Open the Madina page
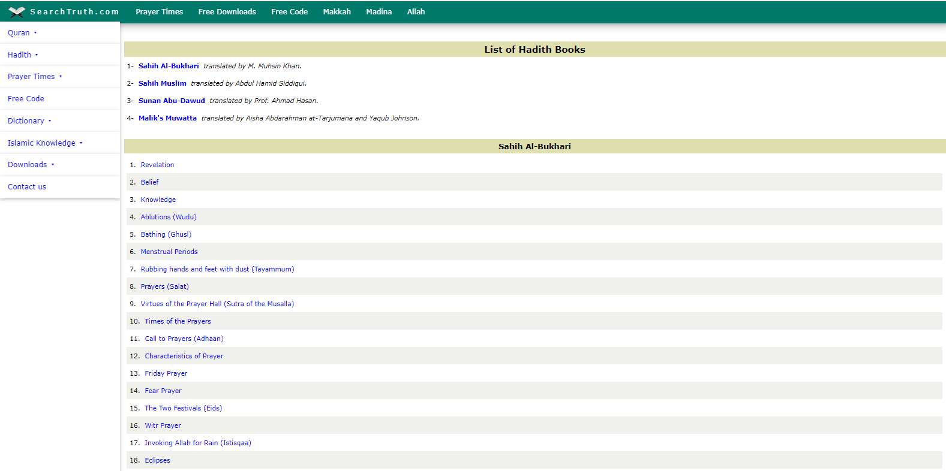 379,12
